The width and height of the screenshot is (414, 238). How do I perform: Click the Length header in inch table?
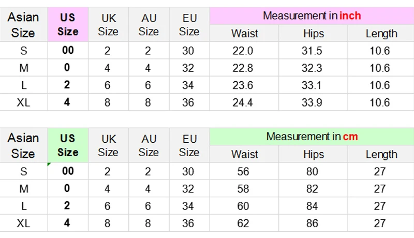tap(381, 34)
